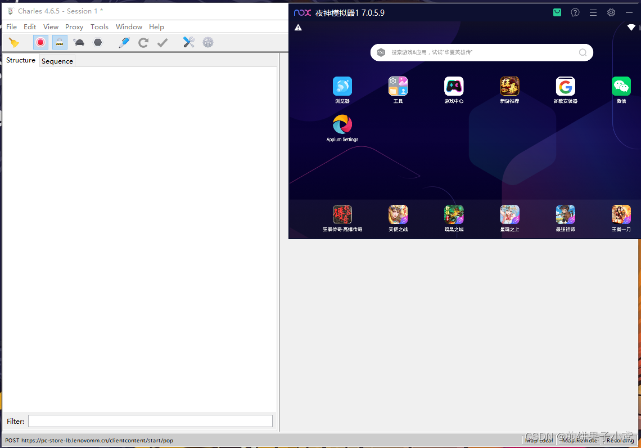
Task: Open the 谷歌安装器 Google installer app
Action: point(565,90)
